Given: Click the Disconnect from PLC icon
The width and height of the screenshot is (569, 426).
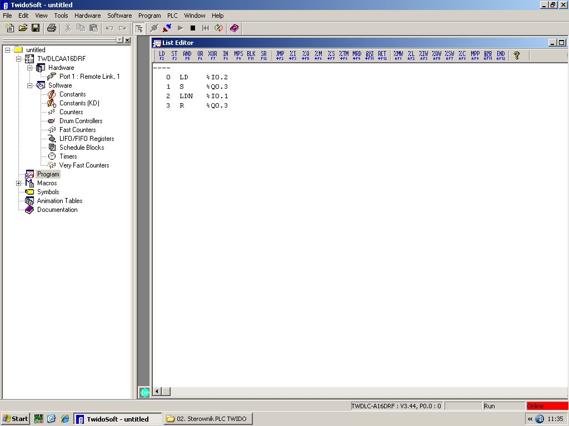Looking at the screenshot, I should click(x=167, y=28).
